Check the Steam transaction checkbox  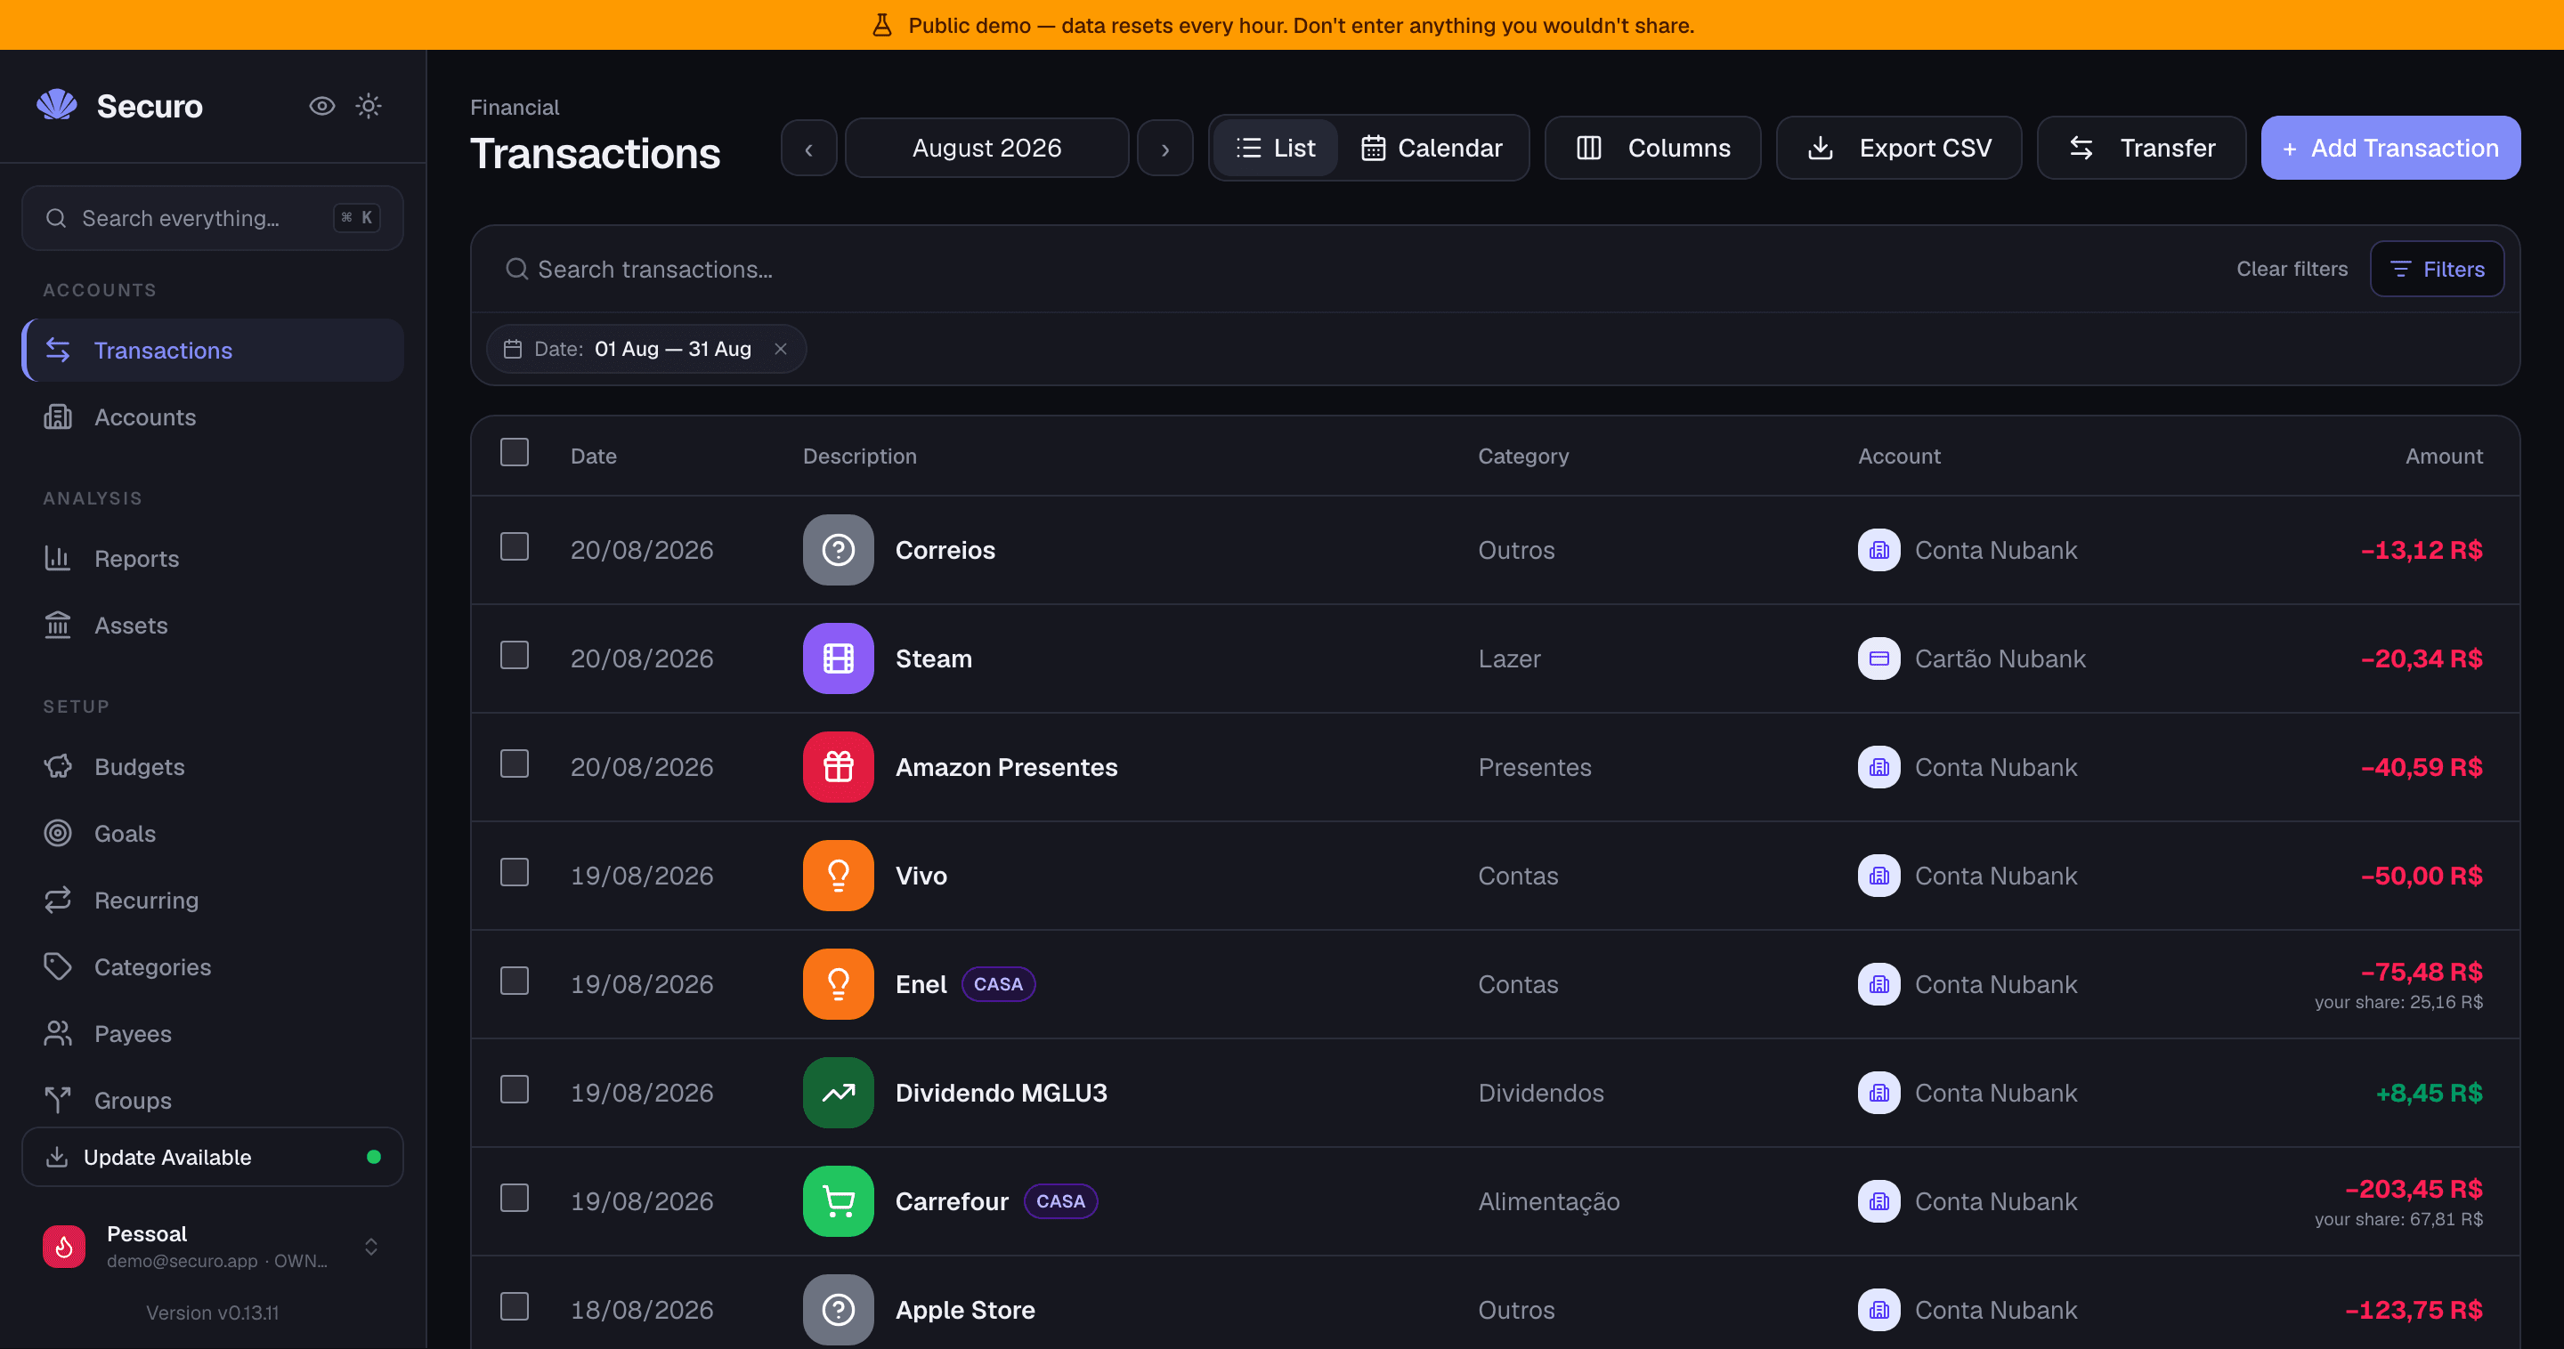coord(515,655)
